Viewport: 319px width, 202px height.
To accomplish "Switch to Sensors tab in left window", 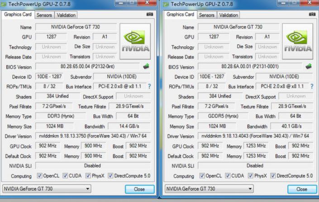I will [44, 15].
